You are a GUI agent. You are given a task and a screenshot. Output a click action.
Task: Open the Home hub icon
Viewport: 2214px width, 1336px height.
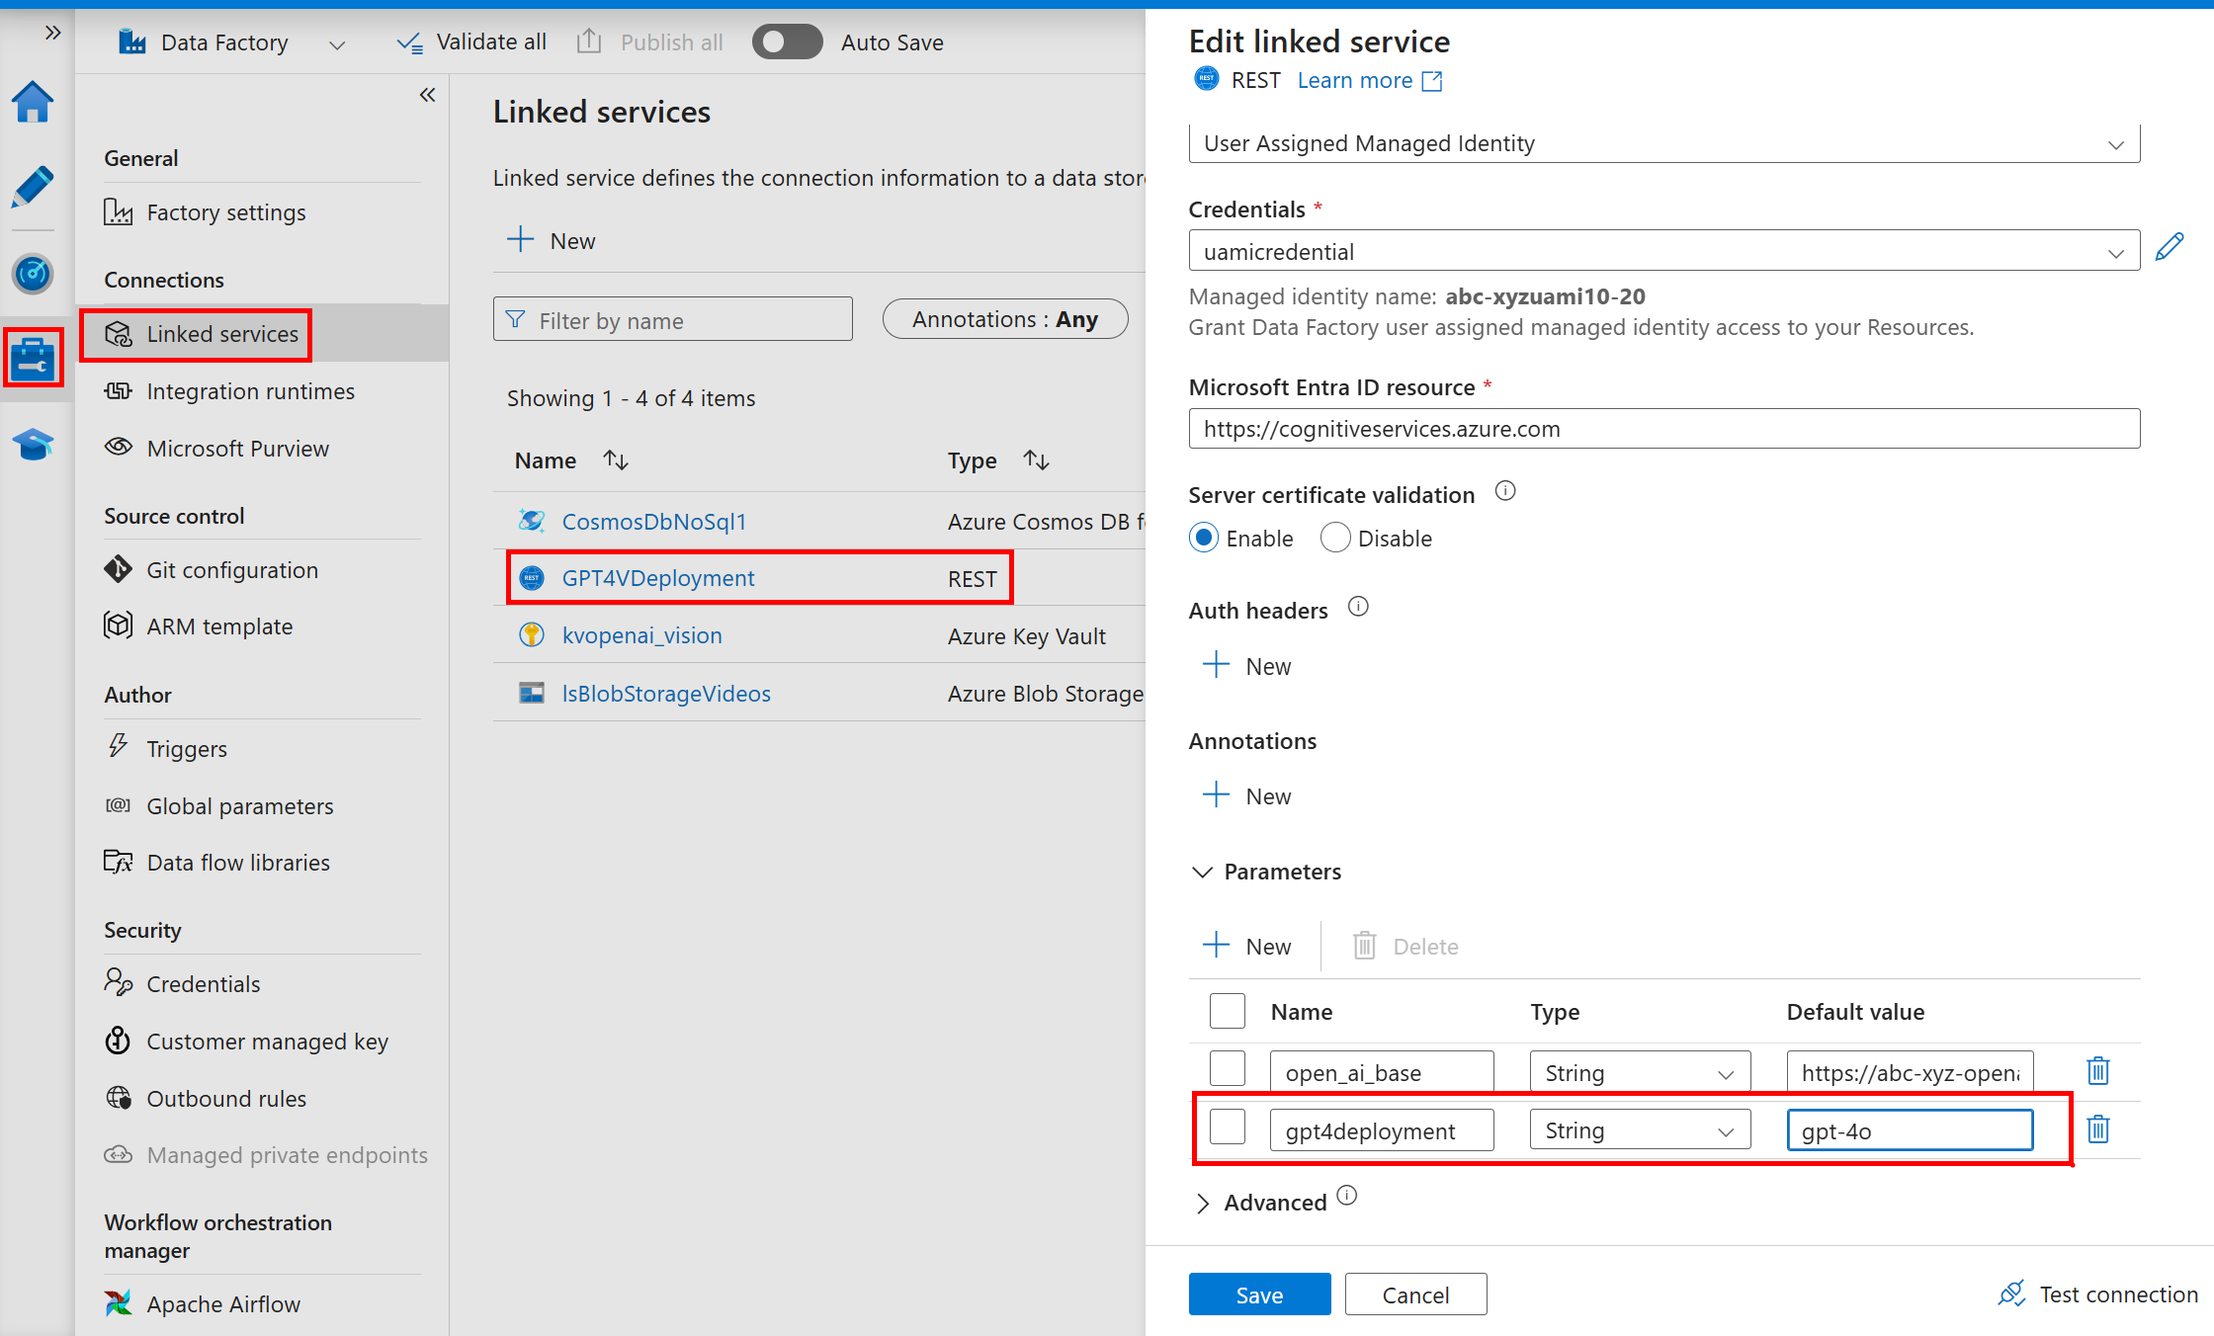pyautogui.click(x=33, y=102)
